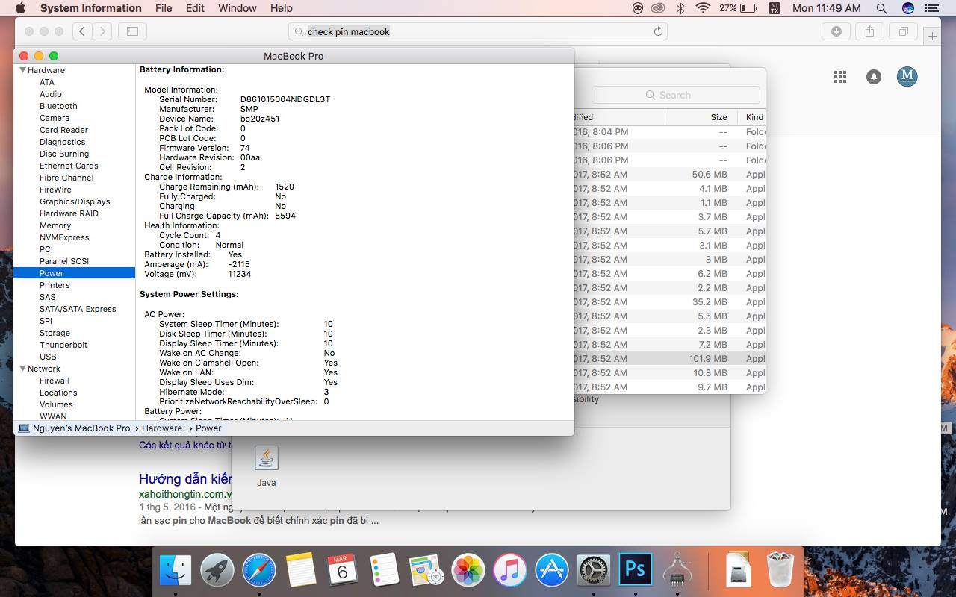Open the Google apps grid icon
The width and height of the screenshot is (956, 597).
(x=840, y=77)
